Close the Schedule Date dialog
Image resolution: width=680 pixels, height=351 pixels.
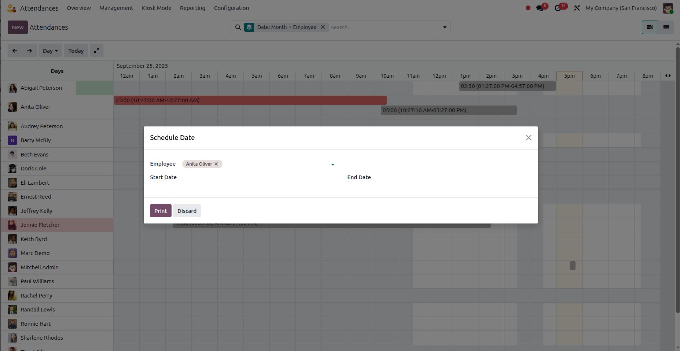[x=529, y=137]
